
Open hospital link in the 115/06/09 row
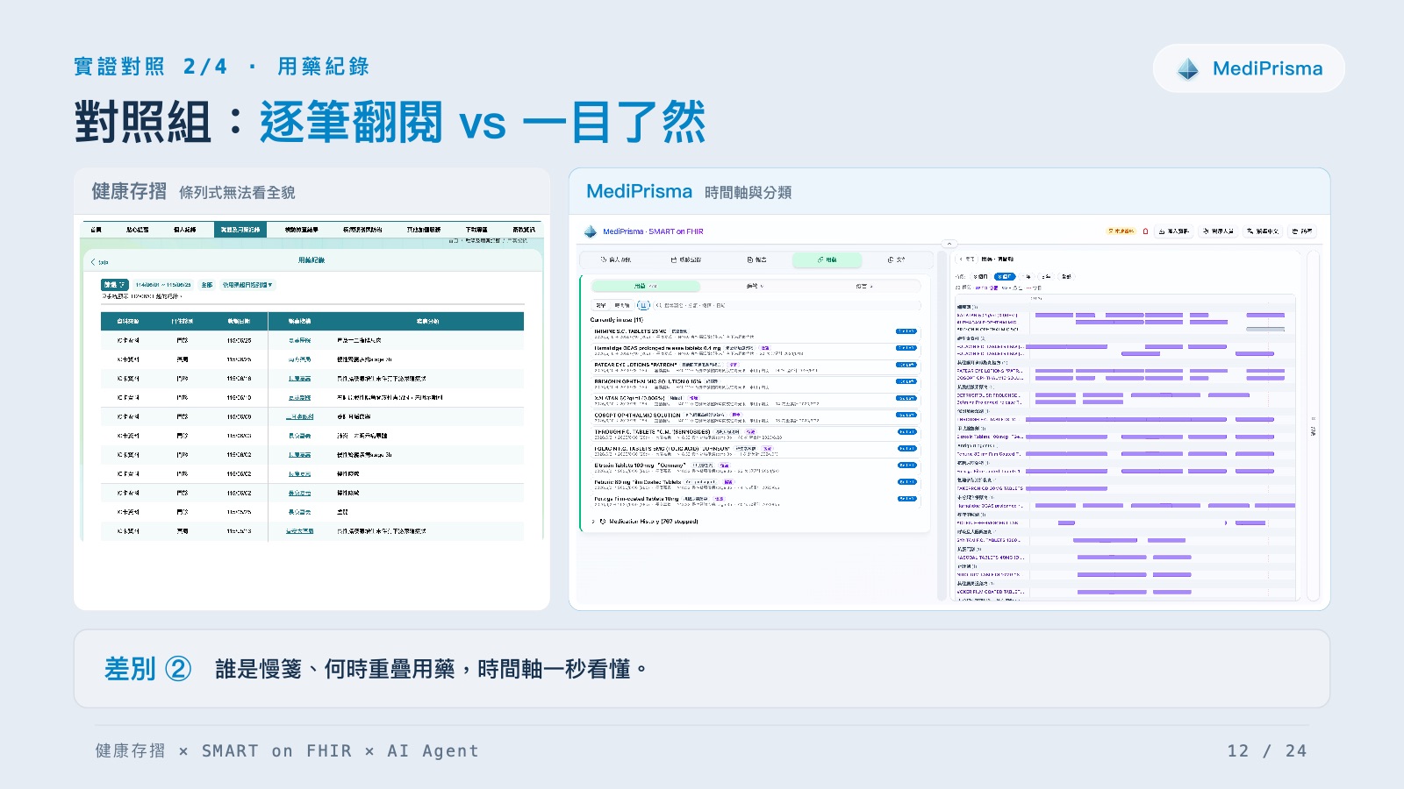pyautogui.click(x=300, y=417)
